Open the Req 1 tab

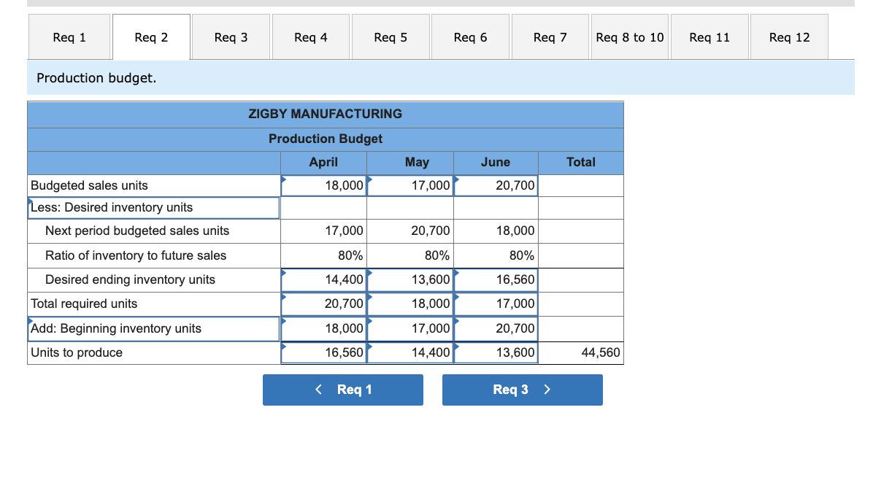(69, 37)
